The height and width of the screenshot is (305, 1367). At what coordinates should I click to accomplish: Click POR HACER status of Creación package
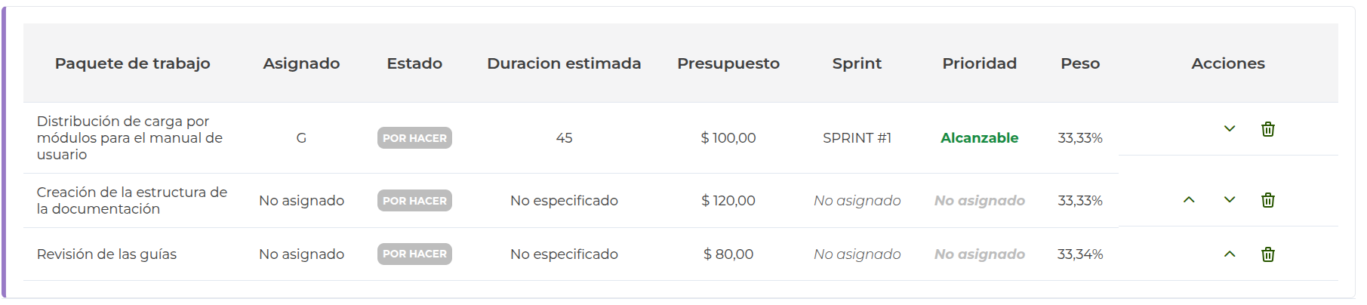(x=414, y=201)
